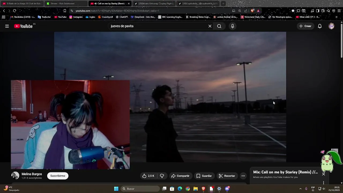Open Windows Start menu

[116, 189]
